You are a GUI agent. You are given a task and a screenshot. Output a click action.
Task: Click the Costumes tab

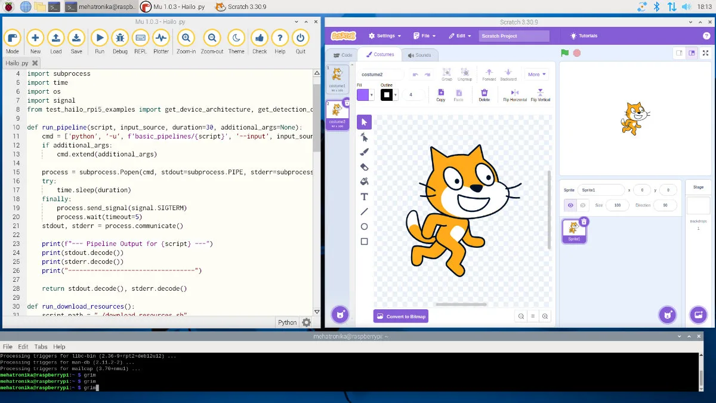(x=379, y=54)
